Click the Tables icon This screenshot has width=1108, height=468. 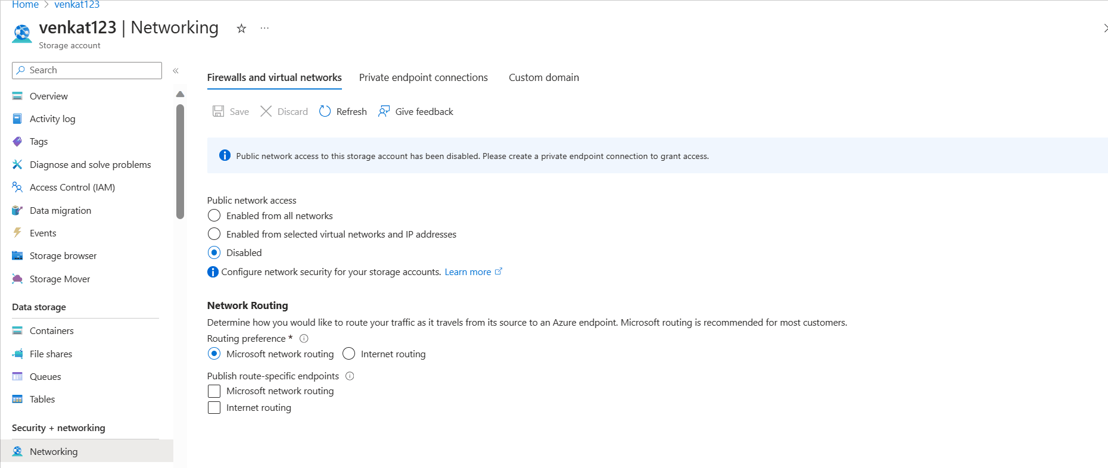click(17, 399)
